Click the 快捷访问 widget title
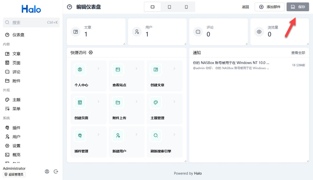The width and height of the screenshot is (313, 180). tap(78, 53)
